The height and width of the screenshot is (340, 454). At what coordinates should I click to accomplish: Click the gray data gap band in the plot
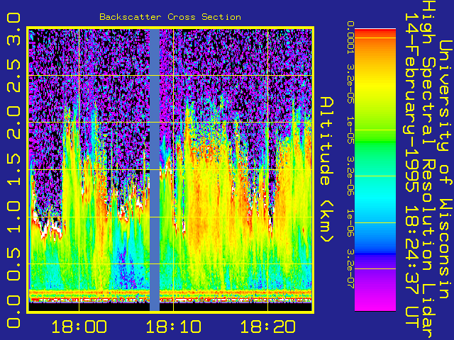[x=155, y=170]
